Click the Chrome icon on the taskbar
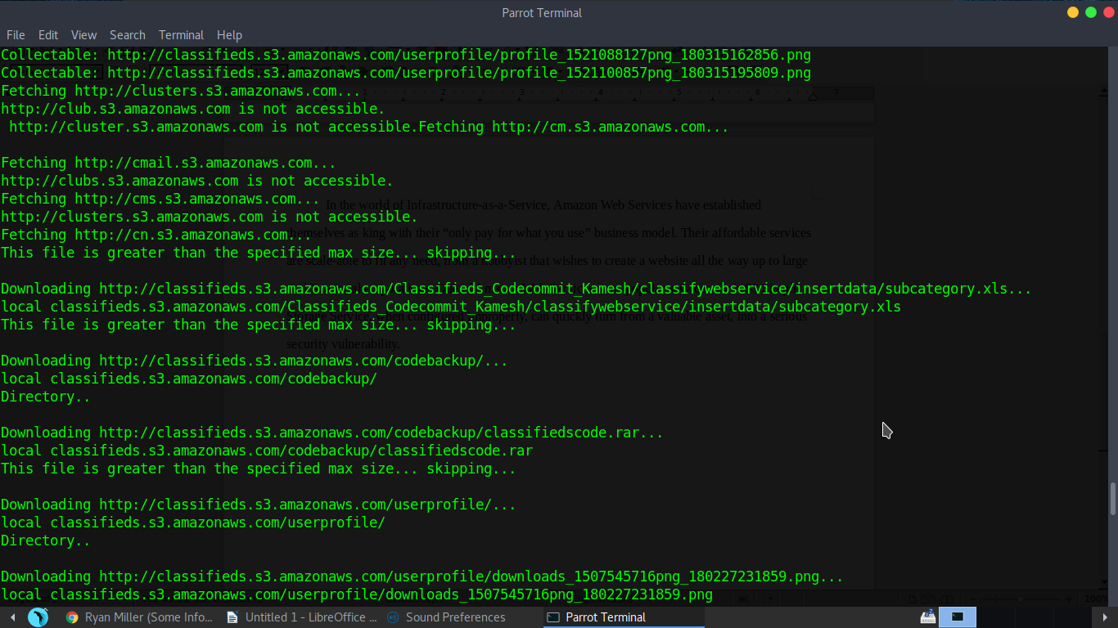 [x=70, y=617]
